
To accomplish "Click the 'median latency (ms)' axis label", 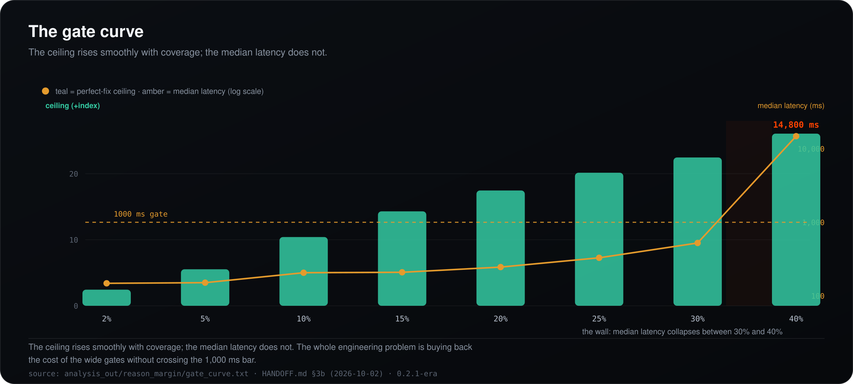I will pyautogui.click(x=791, y=106).
